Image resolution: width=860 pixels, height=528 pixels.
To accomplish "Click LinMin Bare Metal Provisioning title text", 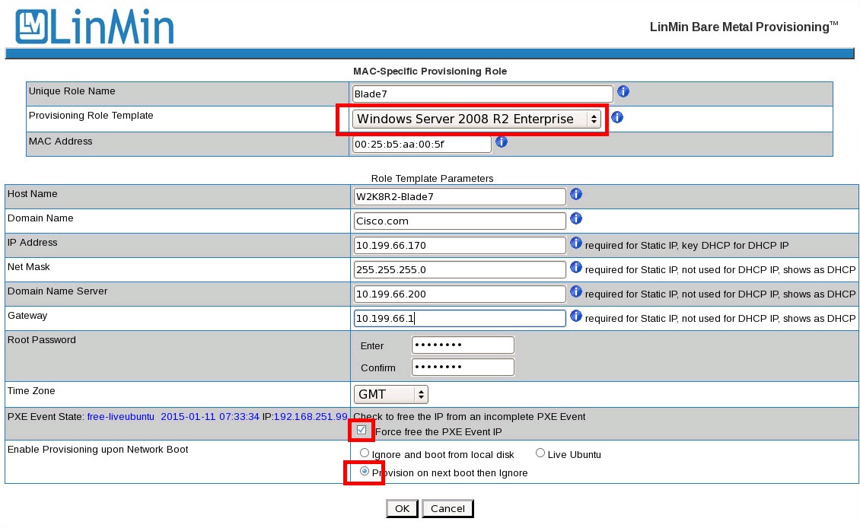I will [x=744, y=27].
